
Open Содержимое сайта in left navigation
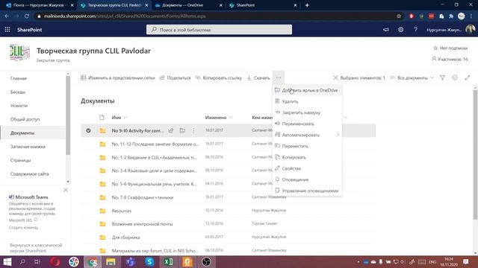pyautogui.click(x=30, y=174)
